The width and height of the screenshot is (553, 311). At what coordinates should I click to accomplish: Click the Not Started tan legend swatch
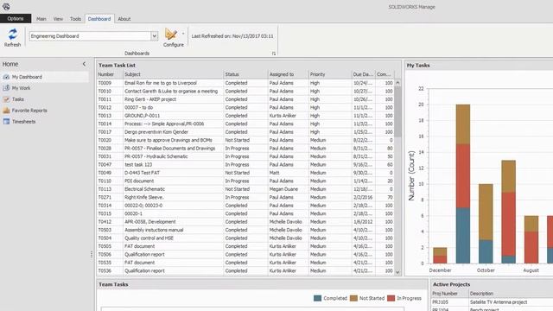coord(353,298)
